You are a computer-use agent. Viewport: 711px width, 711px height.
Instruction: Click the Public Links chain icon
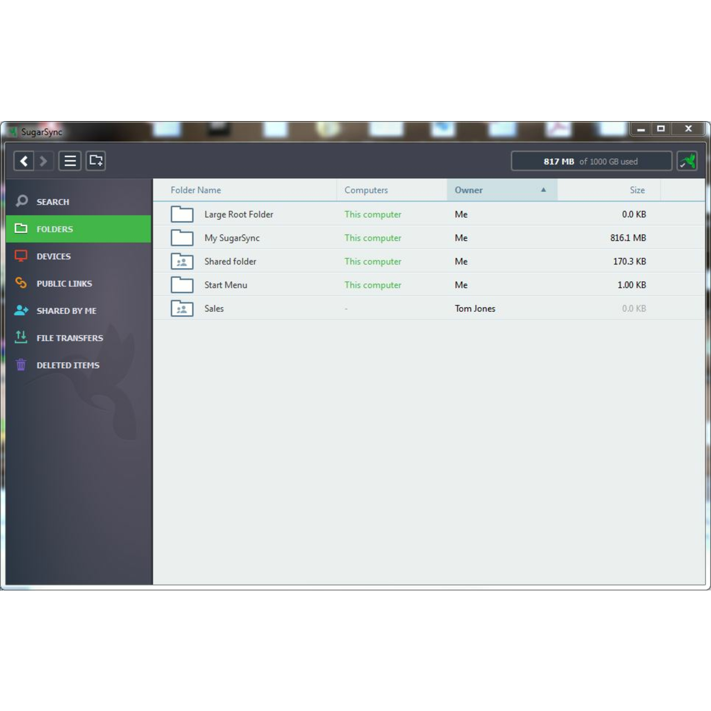(21, 283)
